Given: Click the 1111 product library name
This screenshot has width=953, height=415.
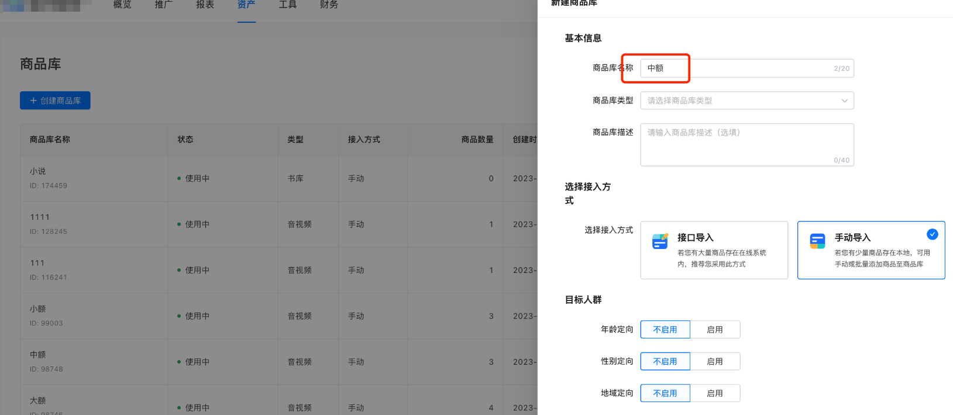Looking at the screenshot, I should tap(40, 217).
